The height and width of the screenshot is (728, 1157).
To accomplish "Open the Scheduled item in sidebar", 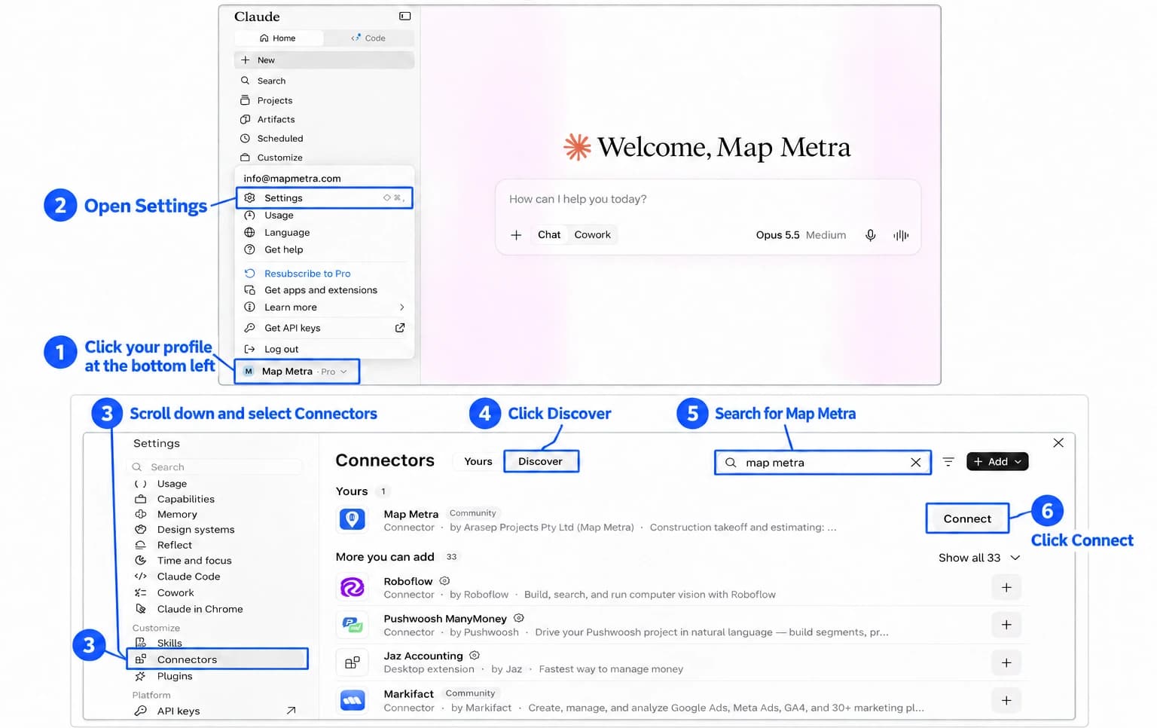I will 324,139.
